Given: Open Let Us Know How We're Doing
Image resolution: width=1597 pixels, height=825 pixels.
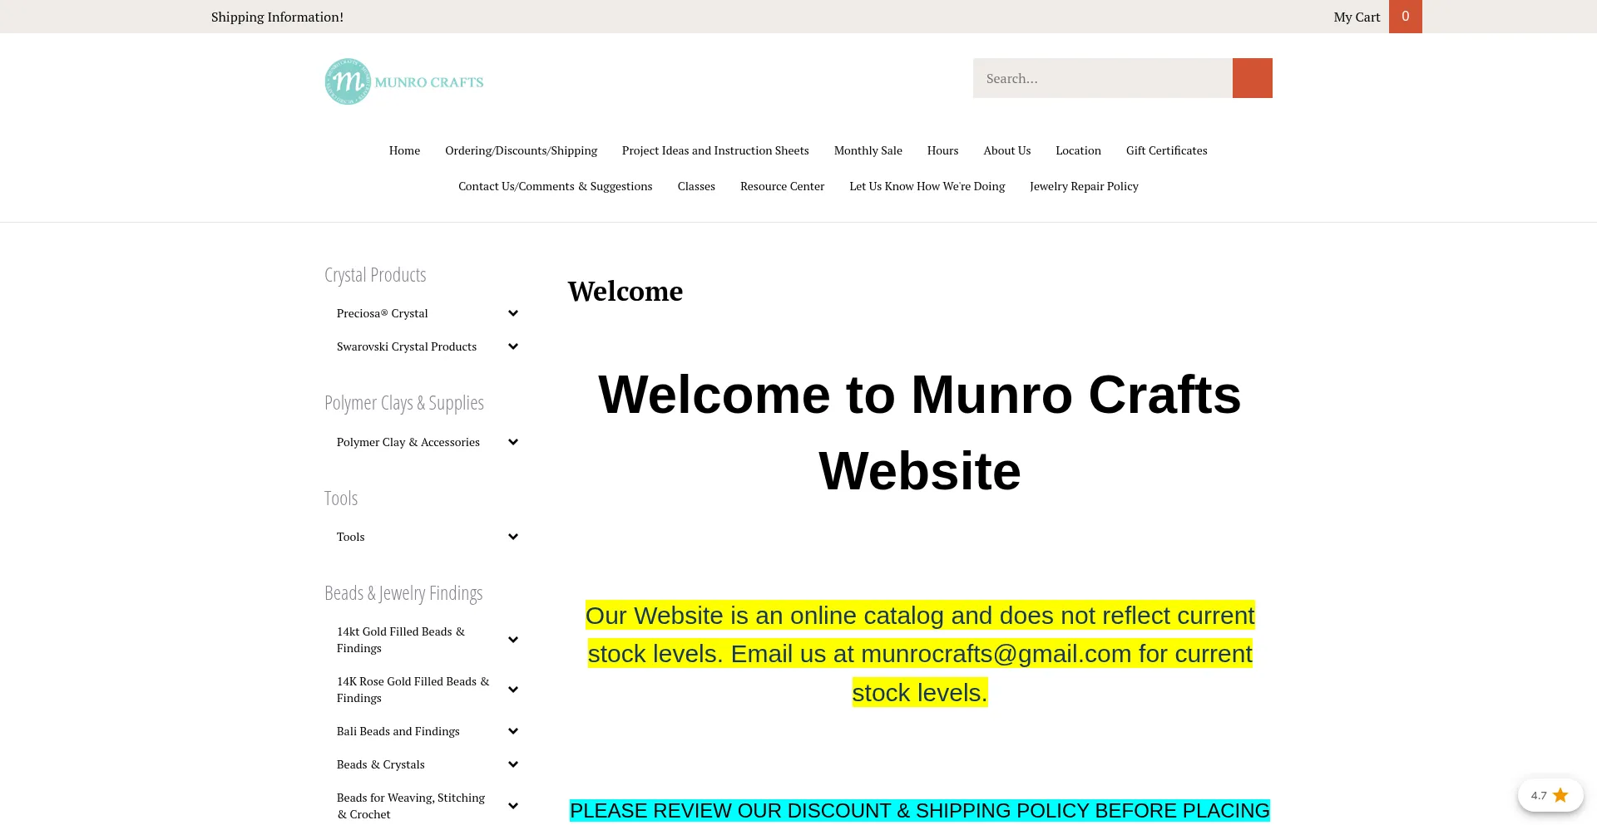Looking at the screenshot, I should pos(927,186).
